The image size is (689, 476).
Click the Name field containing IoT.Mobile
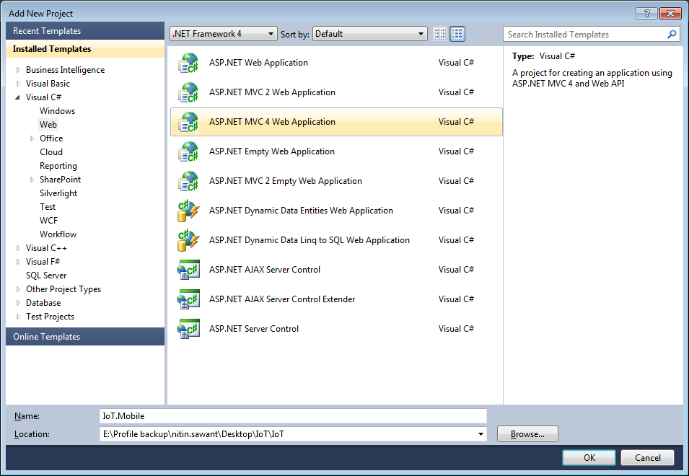[293, 416]
